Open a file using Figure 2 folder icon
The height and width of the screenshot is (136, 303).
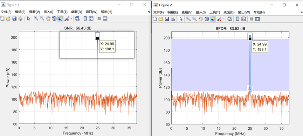pyautogui.click(x=160, y=19)
